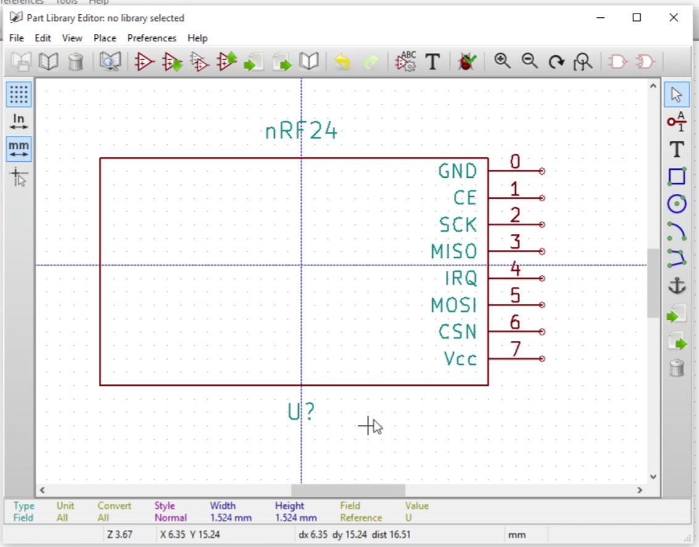Open the library browser
This screenshot has height=547, width=699.
110,62
